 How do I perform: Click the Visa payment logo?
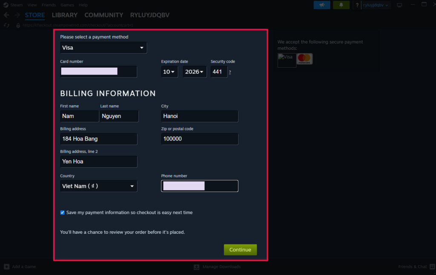click(x=287, y=60)
